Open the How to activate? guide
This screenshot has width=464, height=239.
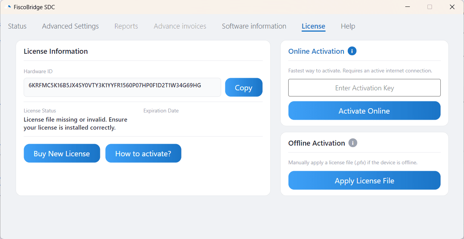pyautogui.click(x=143, y=153)
